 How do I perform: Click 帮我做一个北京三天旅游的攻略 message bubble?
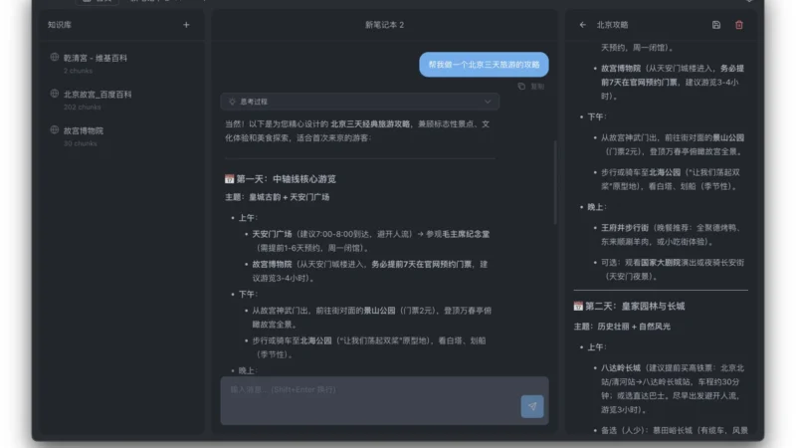click(x=484, y=65)
